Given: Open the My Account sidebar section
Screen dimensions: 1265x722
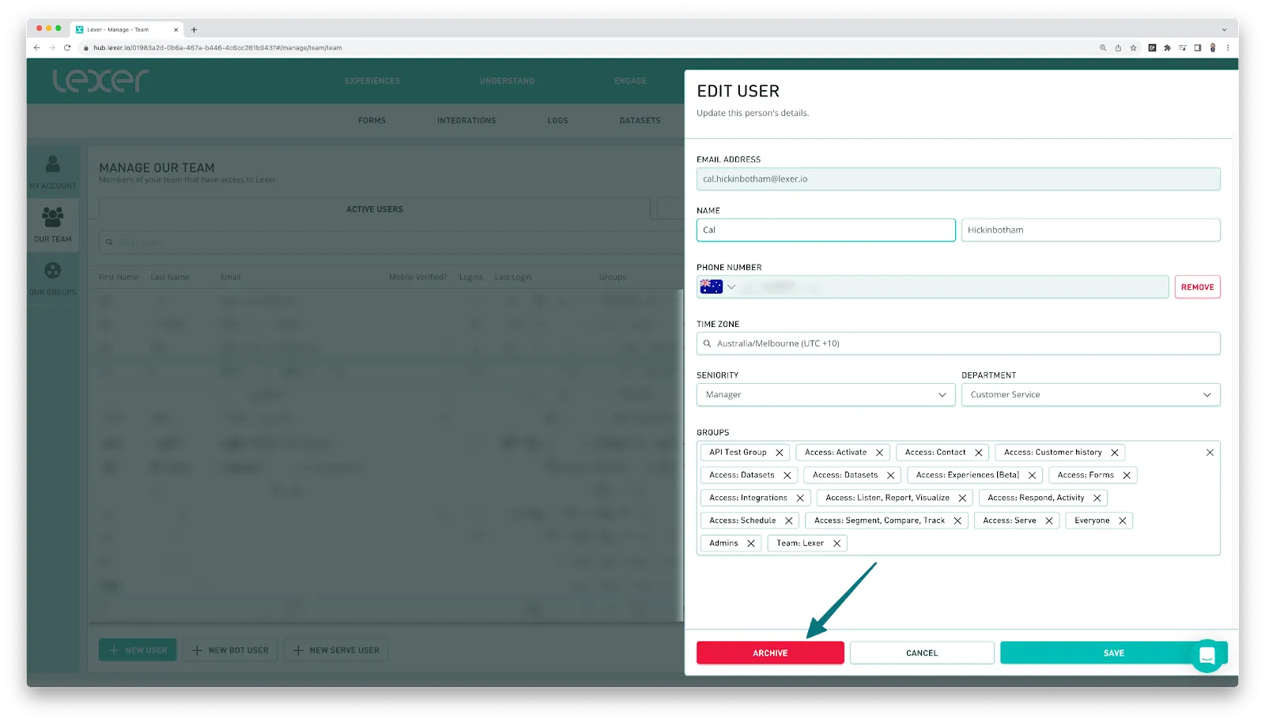Looking at the screenshot, I should point(53,171).
